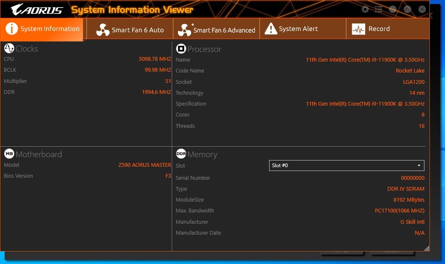The height and width of the screenshot is (264, 445).
Task: Click the processor Name value i9-11900K
Action: [365, 60]
